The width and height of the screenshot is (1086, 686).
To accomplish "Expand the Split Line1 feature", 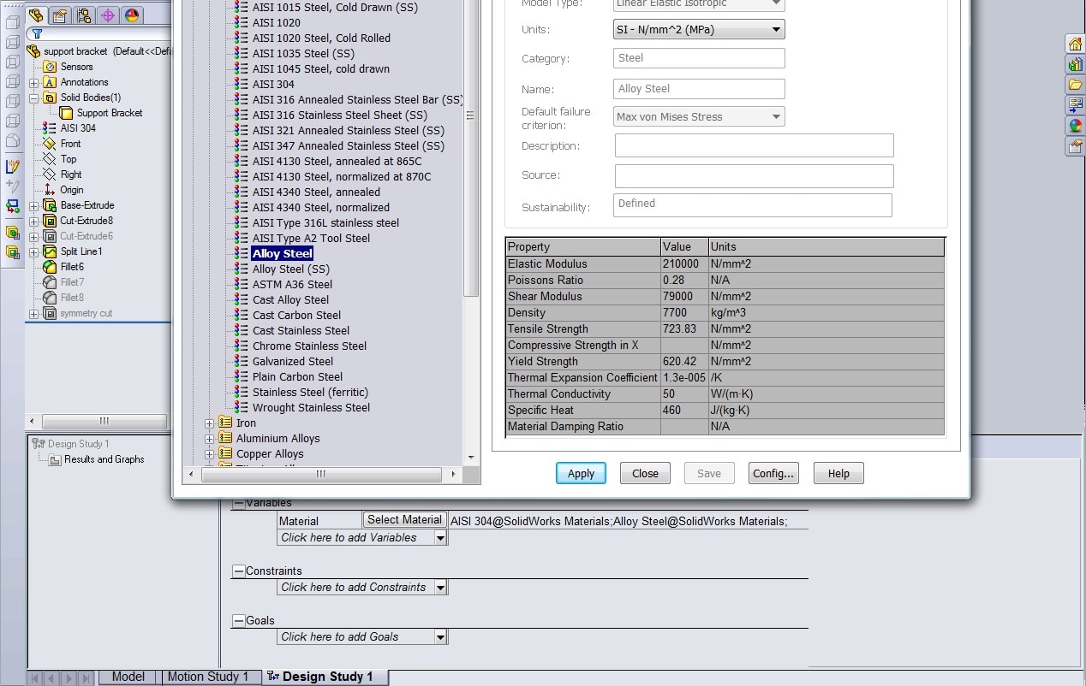I will (34, 252).
